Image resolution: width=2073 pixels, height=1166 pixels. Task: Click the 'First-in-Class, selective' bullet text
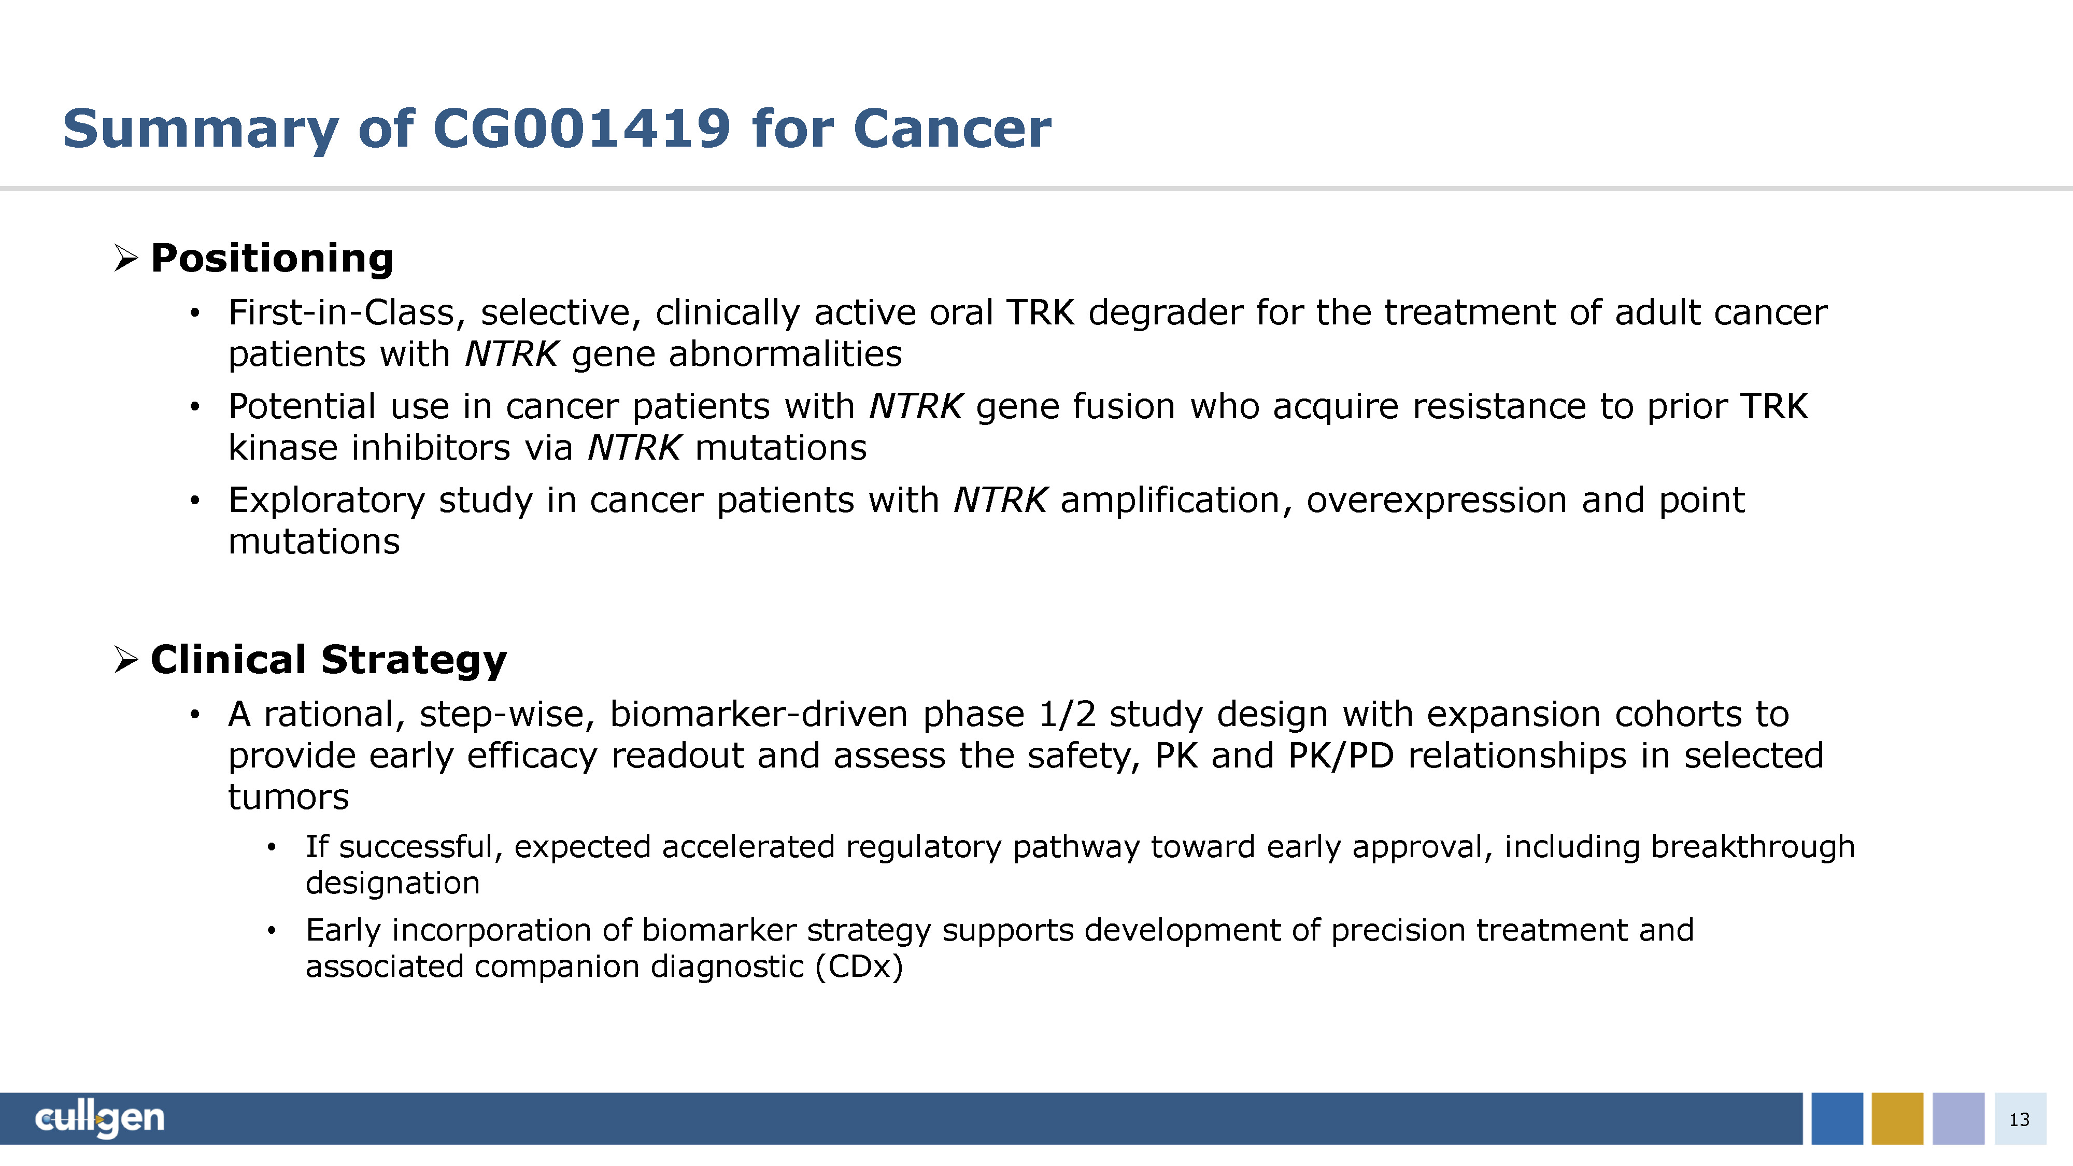tap(1027, 313)
